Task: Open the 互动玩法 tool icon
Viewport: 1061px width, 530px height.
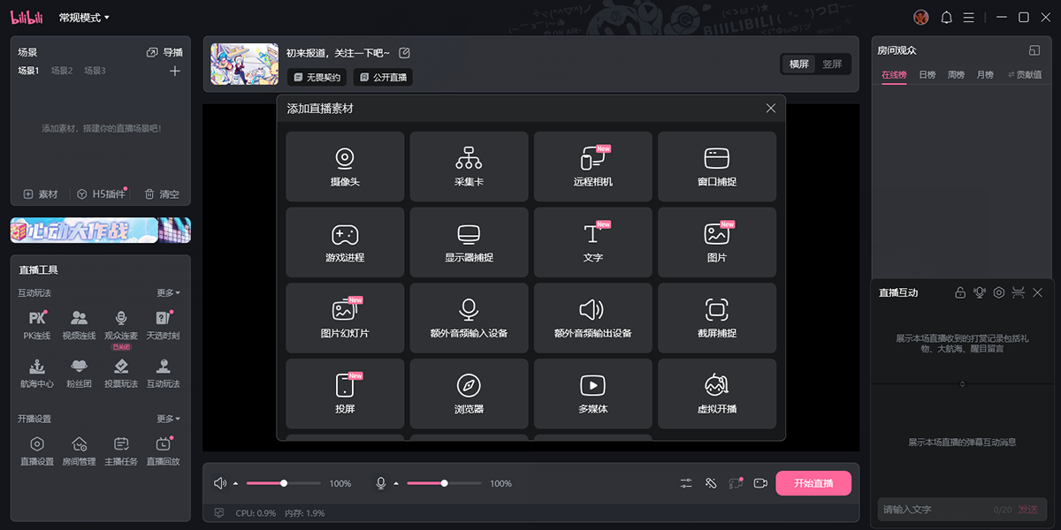Action: point(163,373)
